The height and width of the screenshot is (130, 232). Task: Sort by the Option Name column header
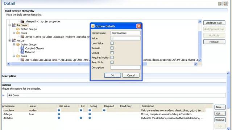[x=14, y=106]
